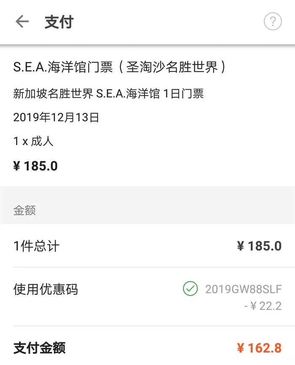295x365 pixels.
Task: Tap the back arrow icon
Action: [22, 22]
